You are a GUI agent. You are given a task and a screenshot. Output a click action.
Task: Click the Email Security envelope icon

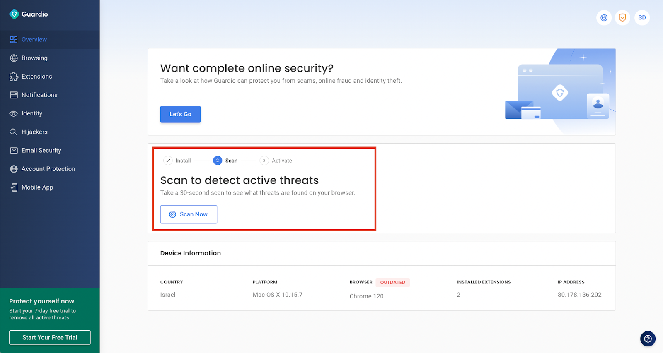pyautogui.click(x=14, y=151)
